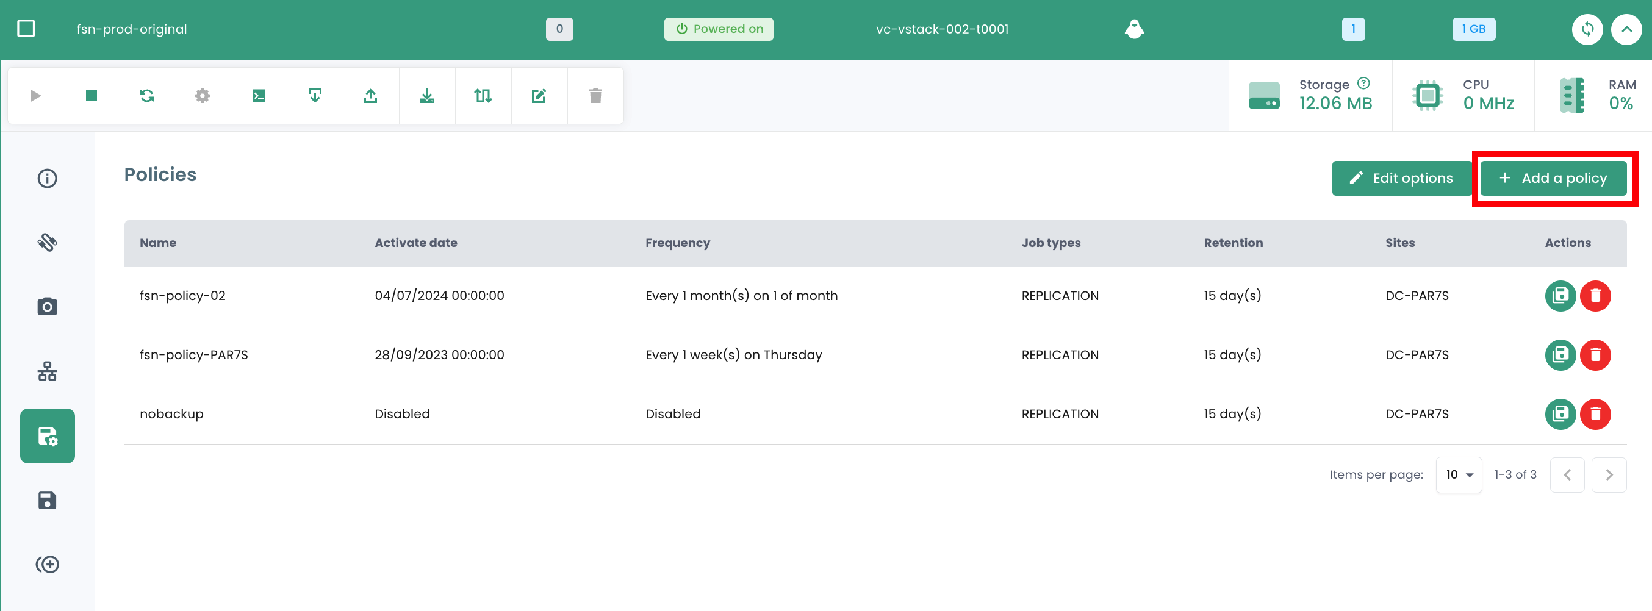
Task: Delete the fsn-policy-02 policy
Action: click(1595, 296)
